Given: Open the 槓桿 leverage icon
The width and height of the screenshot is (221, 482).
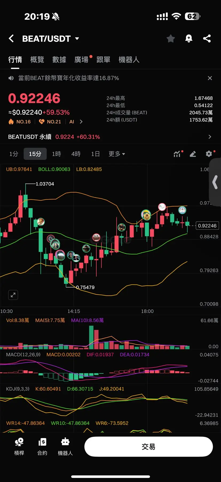Looking at the screenshot, I should (x=19, y=447).
